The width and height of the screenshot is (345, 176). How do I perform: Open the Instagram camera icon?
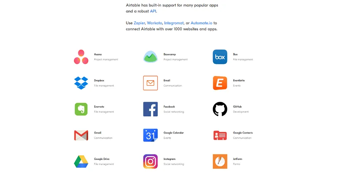pos(150,161)
